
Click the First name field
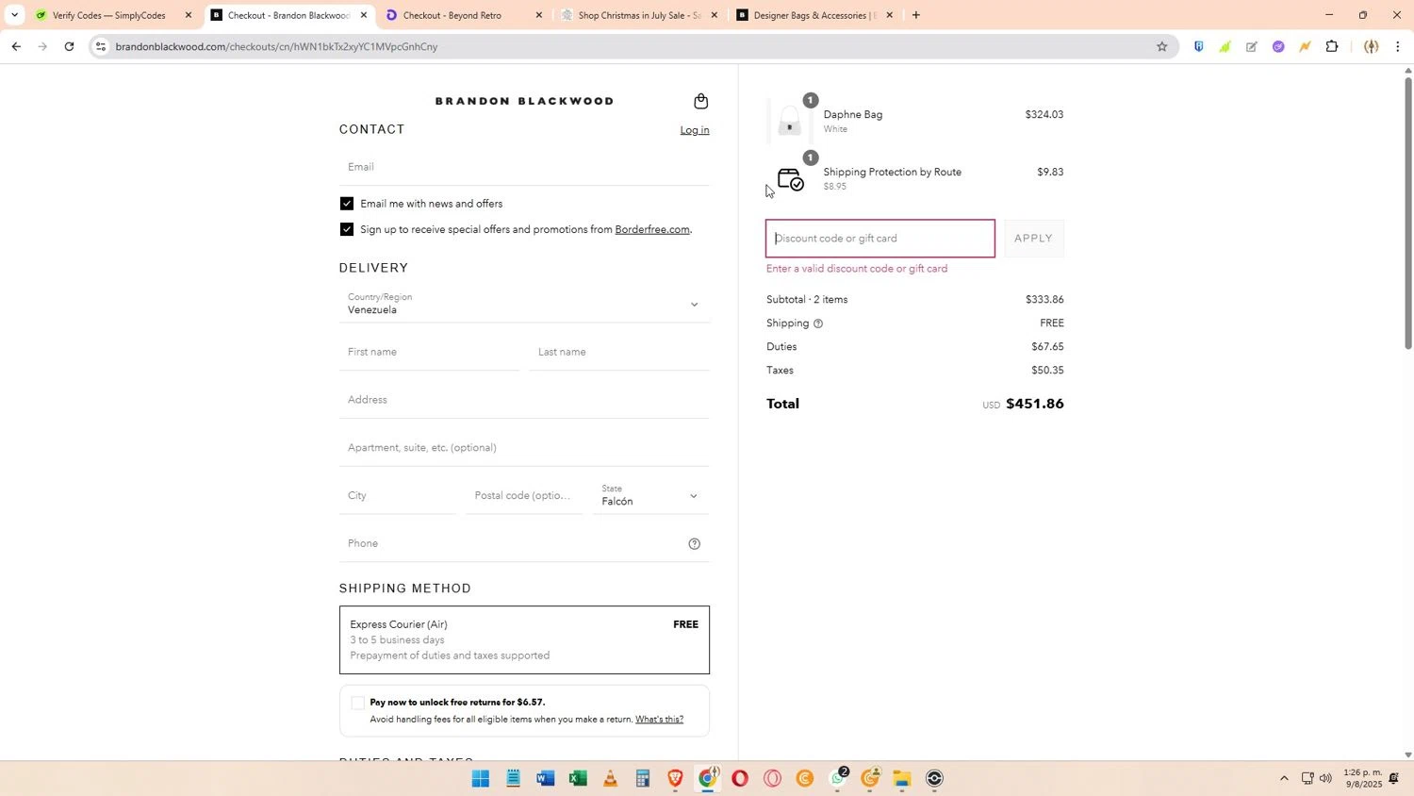[429, 353]
